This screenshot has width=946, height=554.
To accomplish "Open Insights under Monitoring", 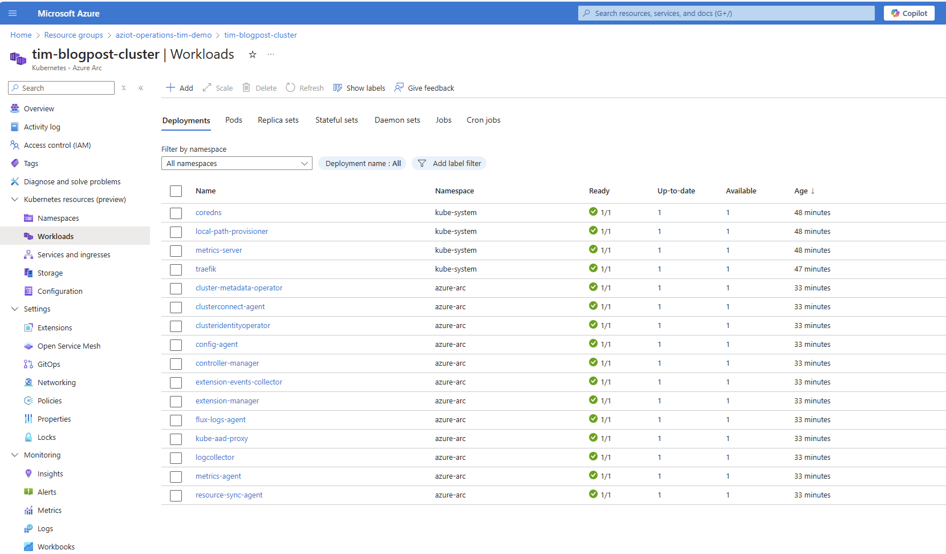I will point(50,474).
